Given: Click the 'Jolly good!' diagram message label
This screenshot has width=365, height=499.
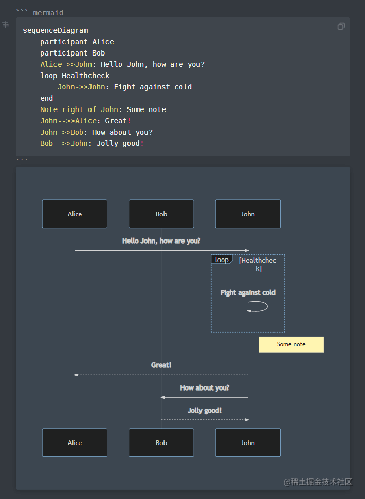Looking at the screenshot, I should 205,410.
